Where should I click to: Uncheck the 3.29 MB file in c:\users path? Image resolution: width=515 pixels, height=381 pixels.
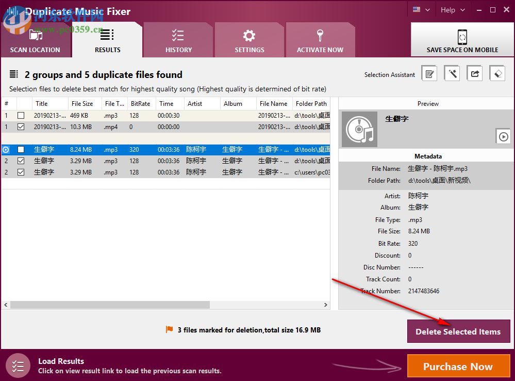click(21, 172)
